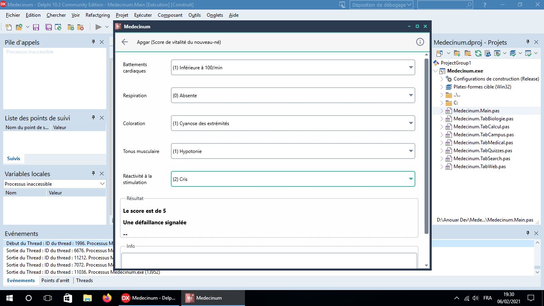This screenshot has width=544, height=306.
Task: Switch to the Points d'arrêt tab
Action: tap(55, 280)
